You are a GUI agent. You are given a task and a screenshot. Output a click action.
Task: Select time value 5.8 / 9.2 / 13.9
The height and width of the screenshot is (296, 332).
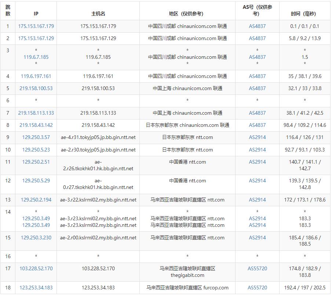pyautogui.click(x=305, y=38)
